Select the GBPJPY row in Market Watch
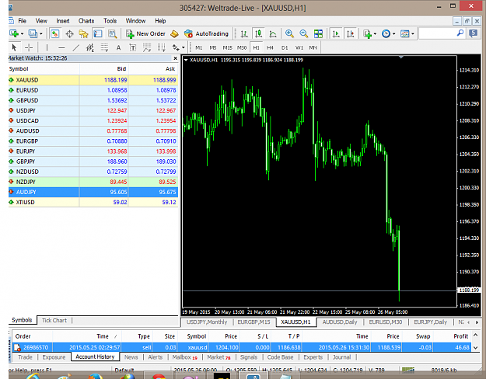The width and height of the screenshot is (486, 379). (93, 162)
